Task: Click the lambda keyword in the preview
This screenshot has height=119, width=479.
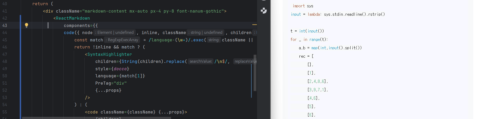Action: click(314, 14)
